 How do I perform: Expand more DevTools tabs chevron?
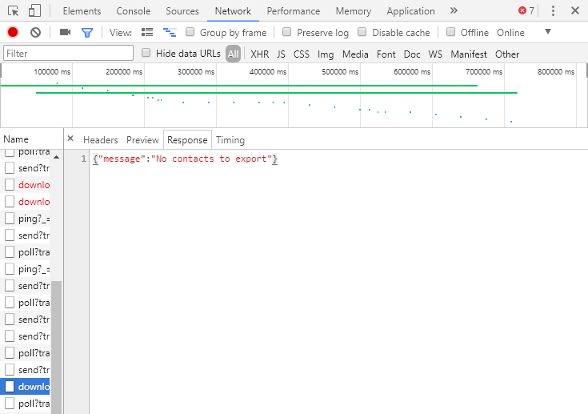pos(454,11)
